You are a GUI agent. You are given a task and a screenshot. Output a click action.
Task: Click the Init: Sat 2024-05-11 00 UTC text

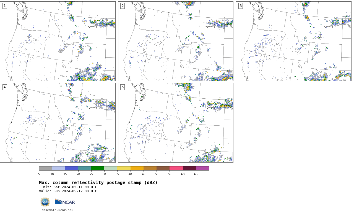[69, 187]
